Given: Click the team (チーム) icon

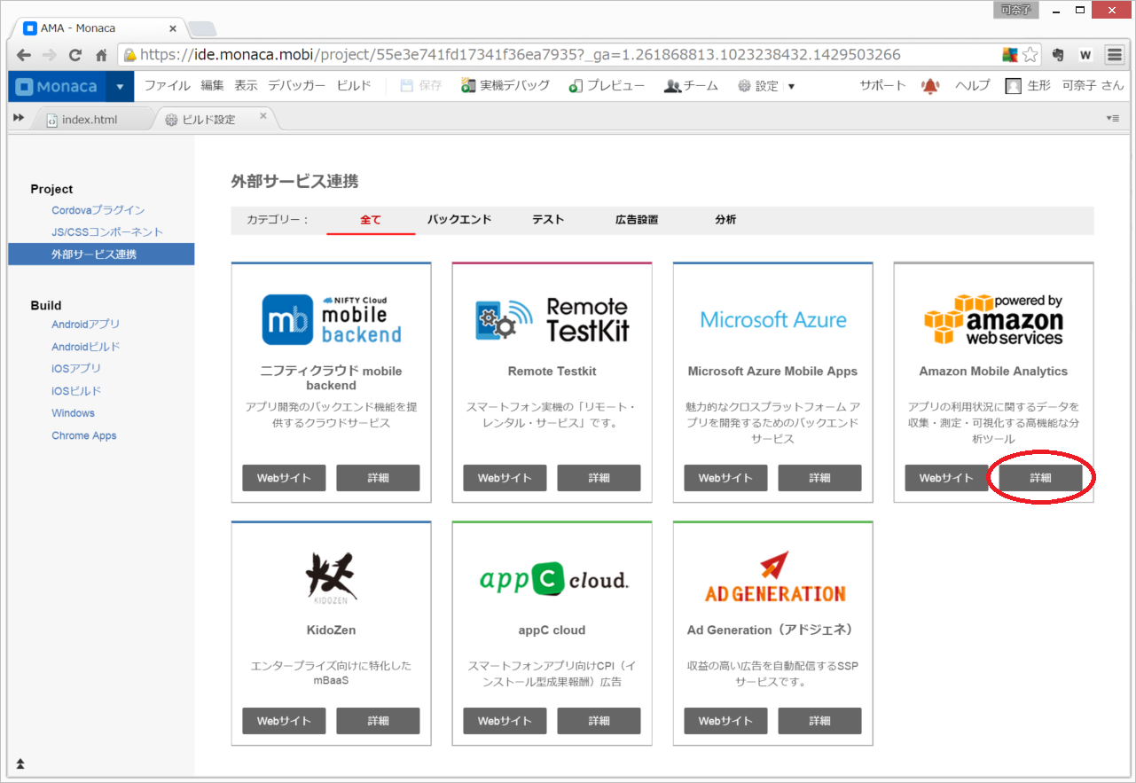Looking at the screenshot, I should click(672, 86).
